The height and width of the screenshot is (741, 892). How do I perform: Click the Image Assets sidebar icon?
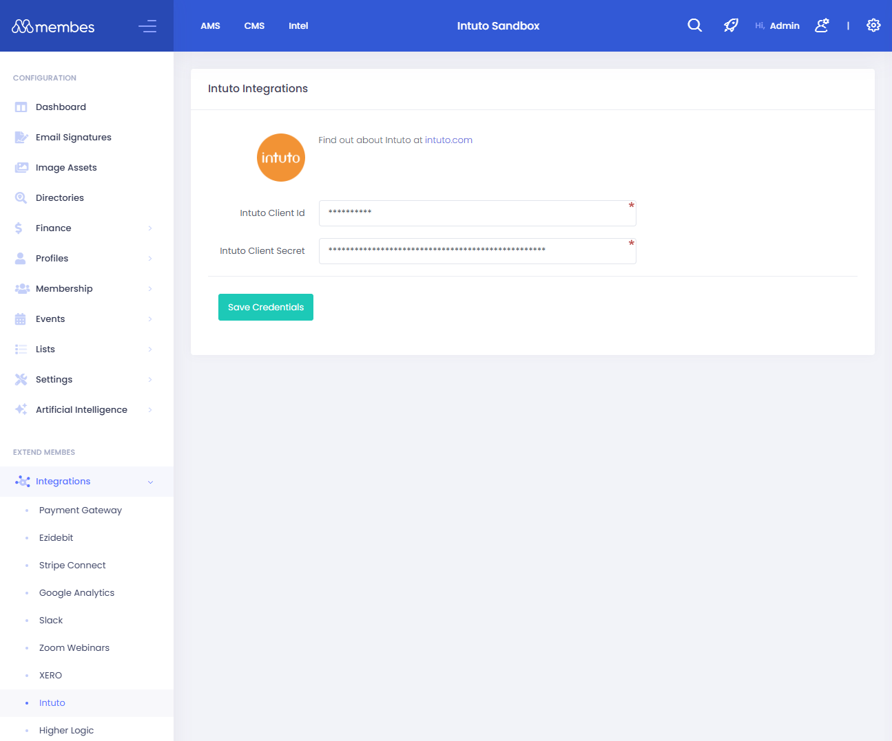coord(21,168)
